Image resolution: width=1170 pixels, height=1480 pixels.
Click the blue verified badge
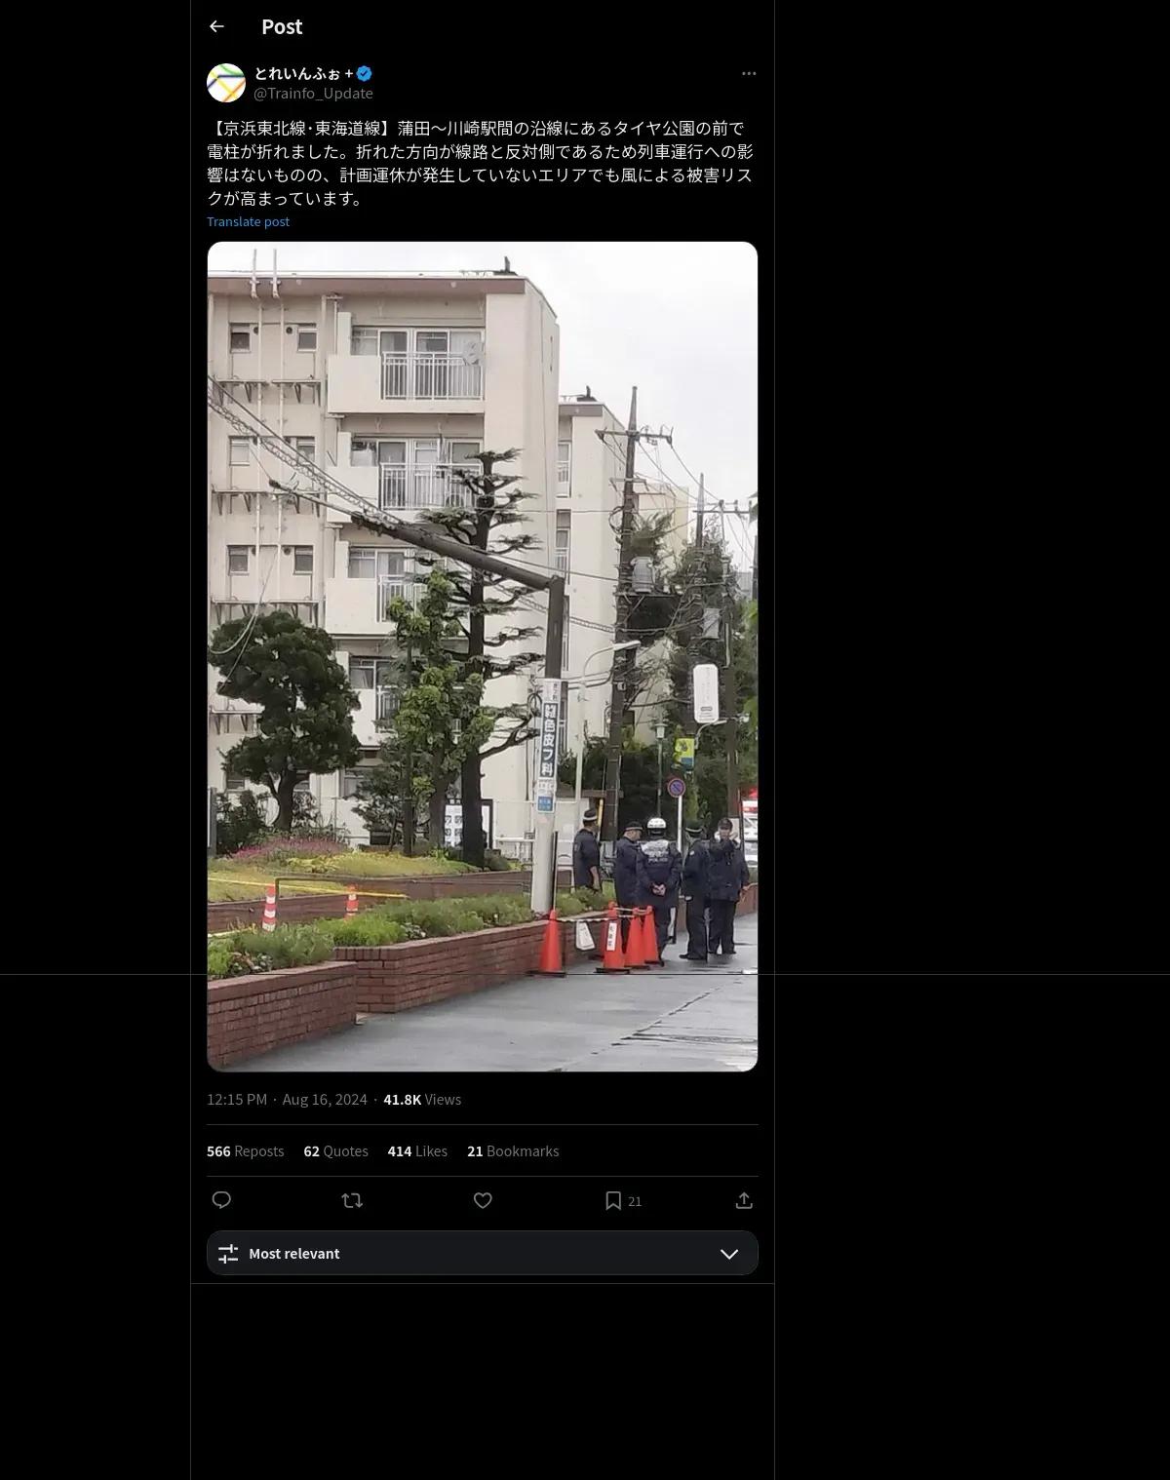[x=364, y=73]
